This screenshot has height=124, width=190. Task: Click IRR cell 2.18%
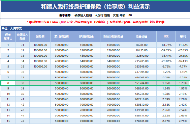point(166,105)
